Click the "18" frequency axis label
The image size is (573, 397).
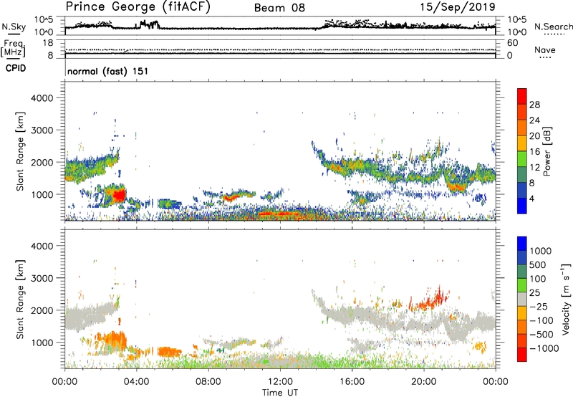point(47,43)
